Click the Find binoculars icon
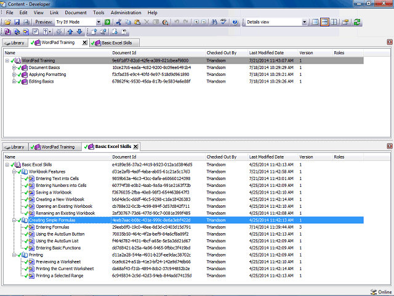394x296 pixels. click(214, 22)
